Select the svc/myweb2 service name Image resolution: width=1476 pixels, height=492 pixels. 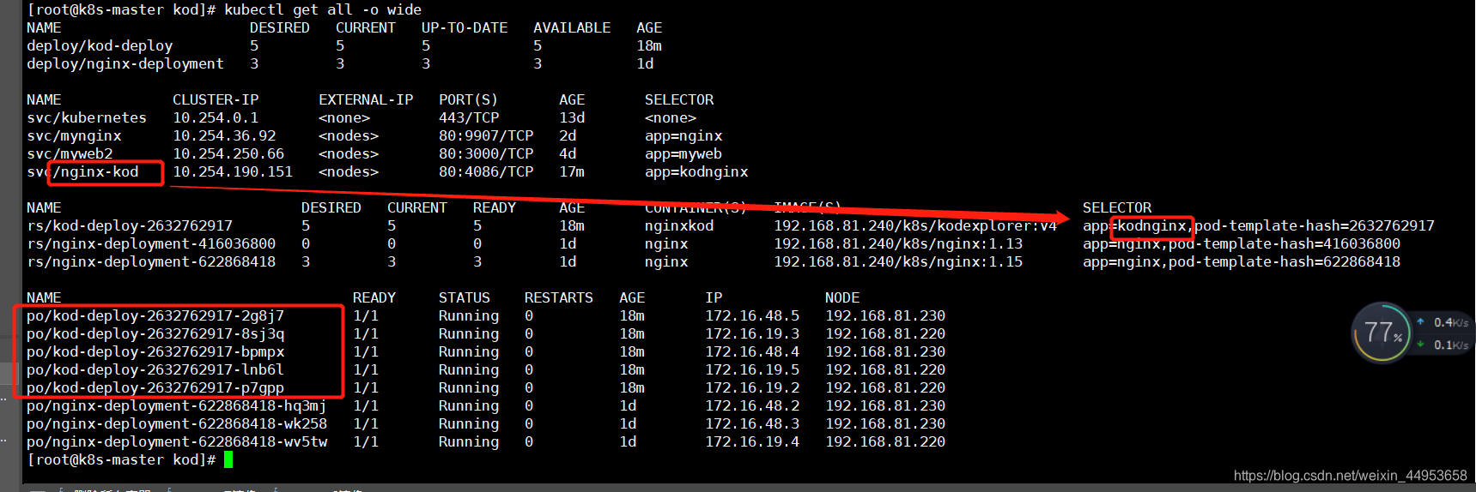click(x=70, y=153)
